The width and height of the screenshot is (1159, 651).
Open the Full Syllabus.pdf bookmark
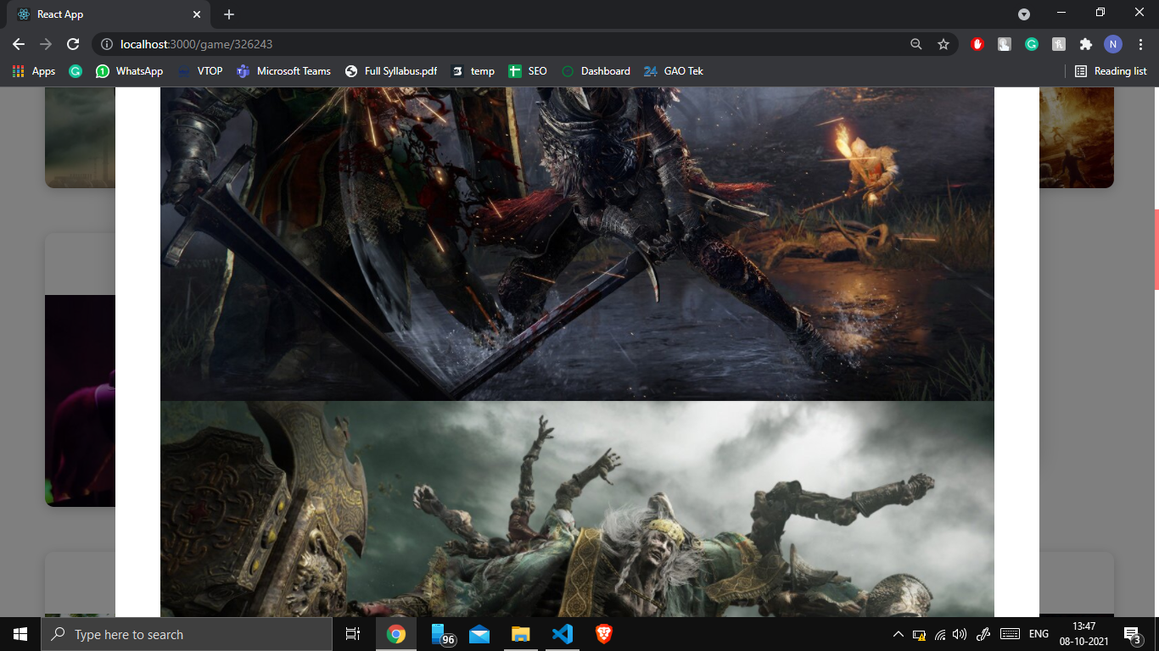click(391, 71)
